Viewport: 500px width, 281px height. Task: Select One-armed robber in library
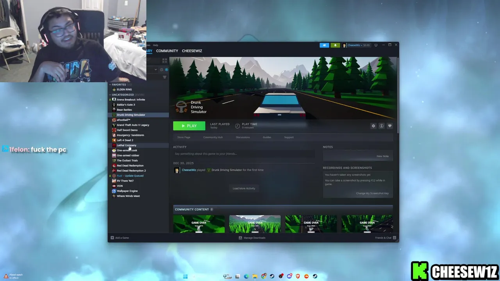point(138,155)
